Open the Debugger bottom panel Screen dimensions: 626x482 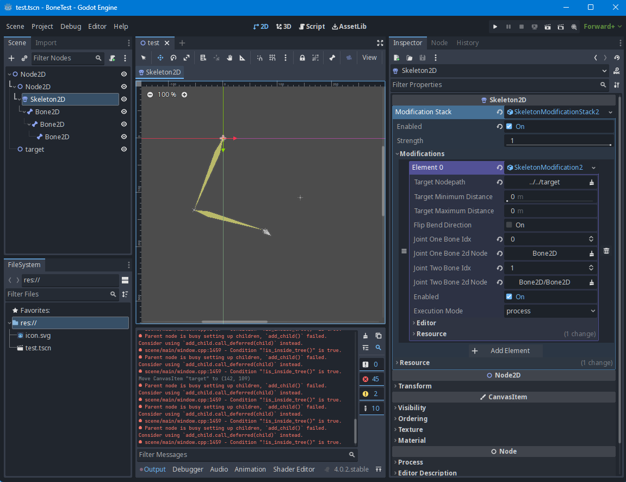(188, 469)
